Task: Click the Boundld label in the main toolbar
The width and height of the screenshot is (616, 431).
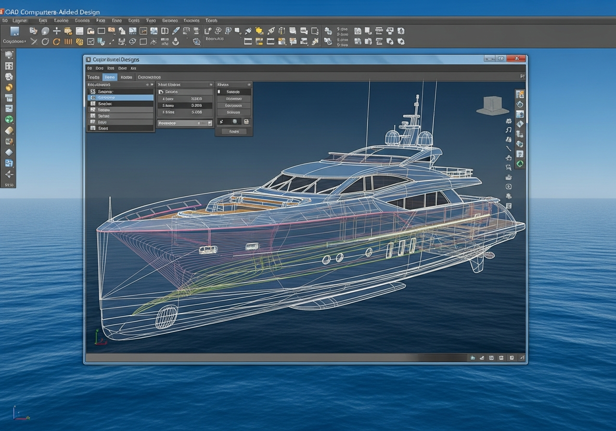Action: (x=214, y=38)
